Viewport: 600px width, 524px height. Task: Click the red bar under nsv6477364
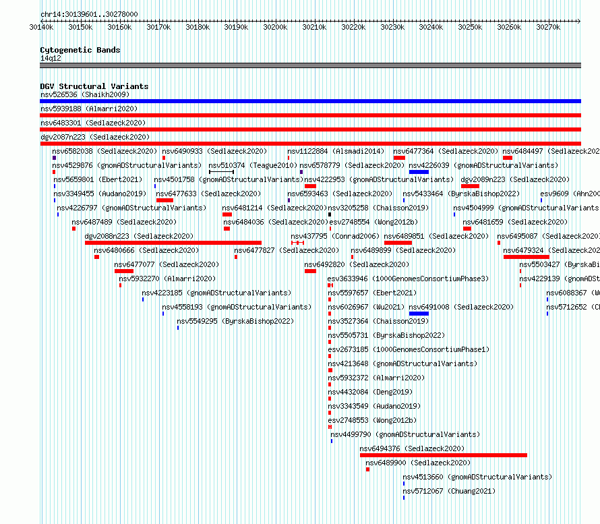399,158
